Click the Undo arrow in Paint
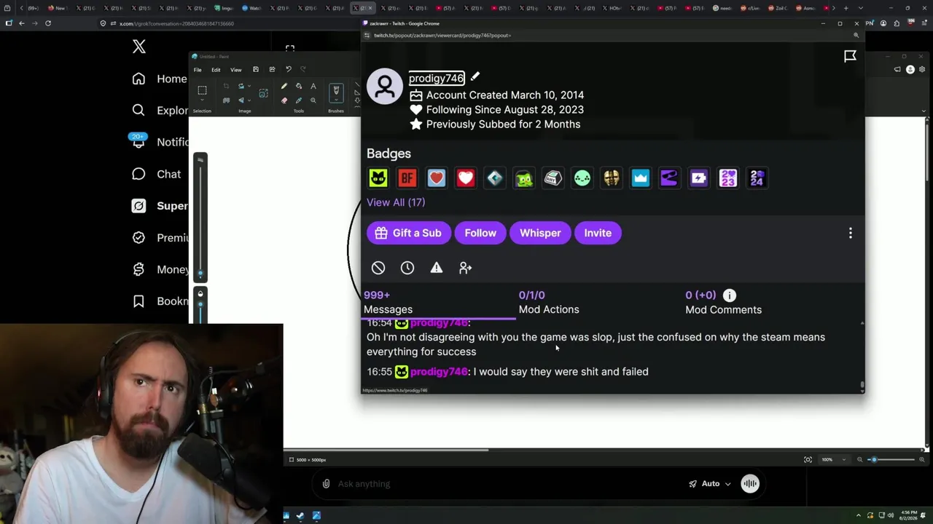 289,70
